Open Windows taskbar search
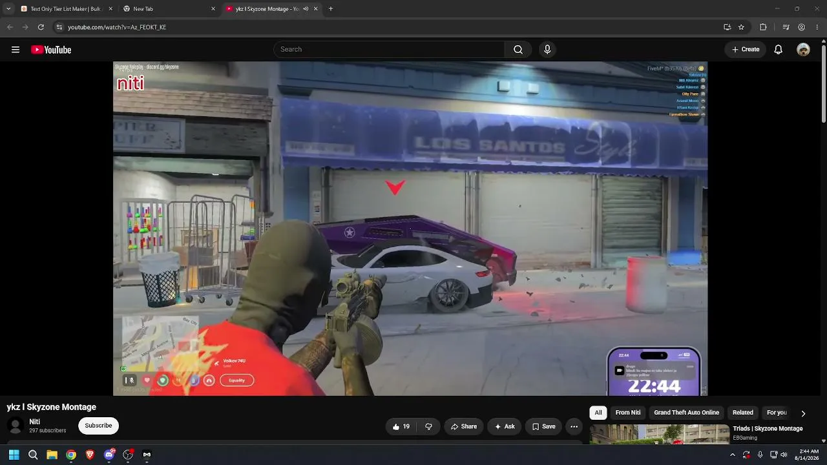This screenshot has width=827, height=465. (x=33, y=455)
